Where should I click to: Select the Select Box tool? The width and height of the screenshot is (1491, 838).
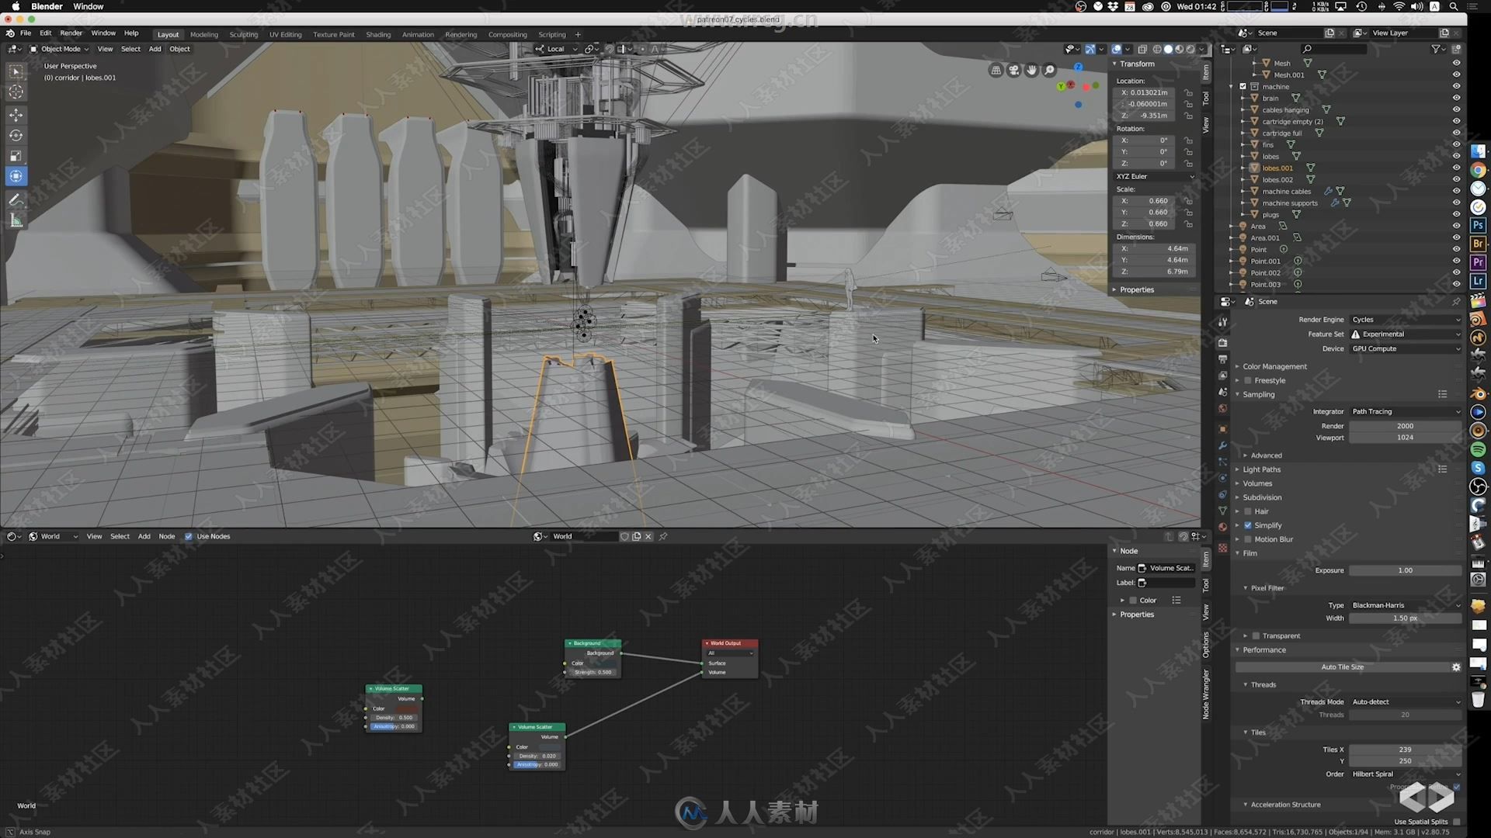(x=16, y=71)
